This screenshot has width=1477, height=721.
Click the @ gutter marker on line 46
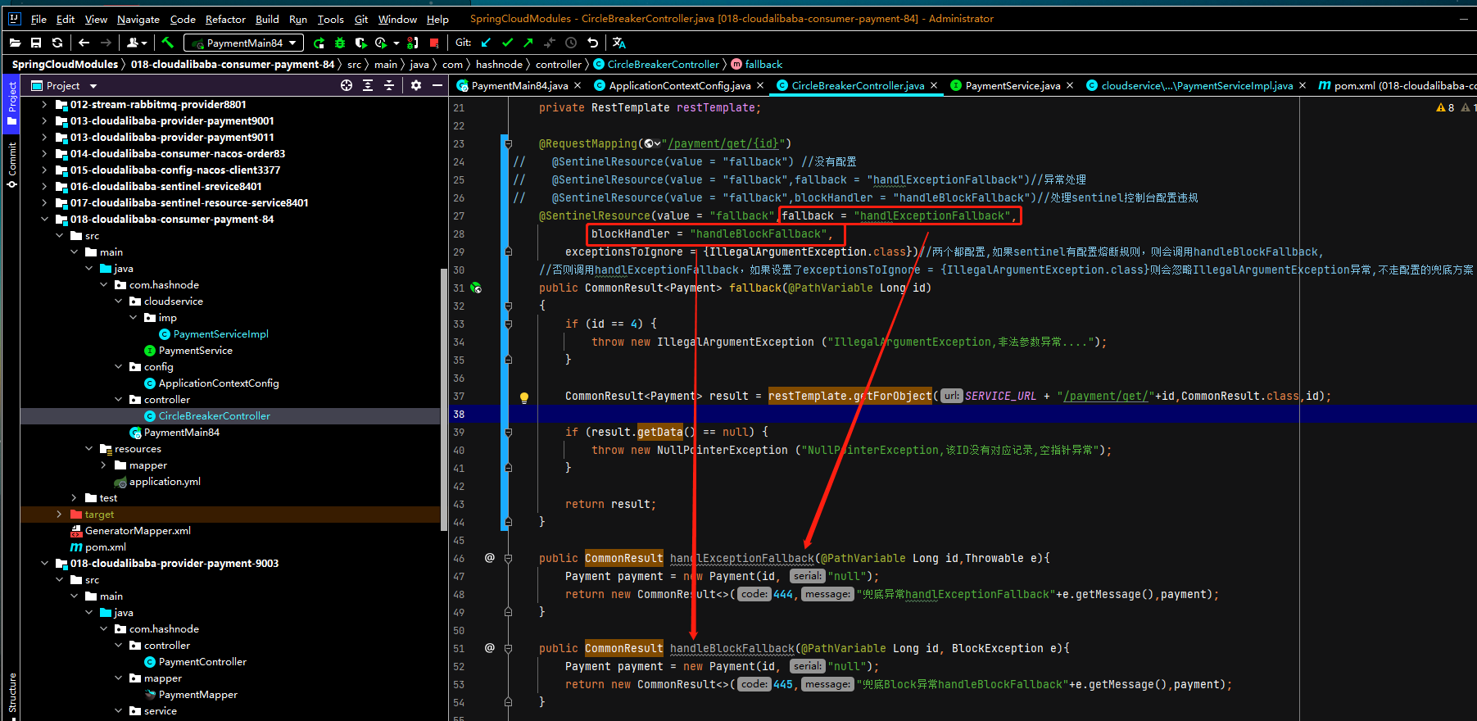tap(489, 558)
